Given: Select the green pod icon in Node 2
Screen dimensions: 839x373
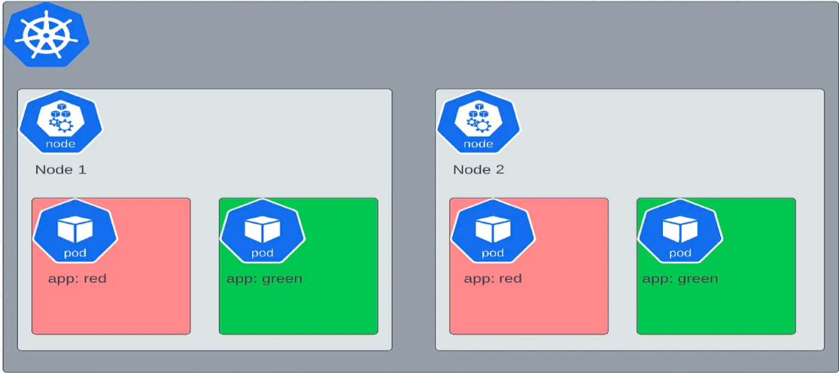Looking at the screenshot, I should (680, 231).
